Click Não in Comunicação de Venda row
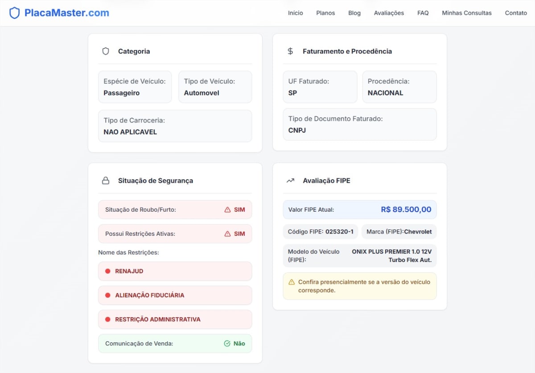Viewport: 535px width, 373px height. pyautogui.click(x=239, y=343)
